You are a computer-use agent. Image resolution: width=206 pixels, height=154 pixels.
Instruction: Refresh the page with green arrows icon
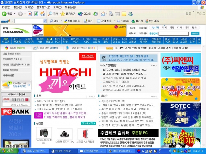pyautogui.click(x=36, y=14)
